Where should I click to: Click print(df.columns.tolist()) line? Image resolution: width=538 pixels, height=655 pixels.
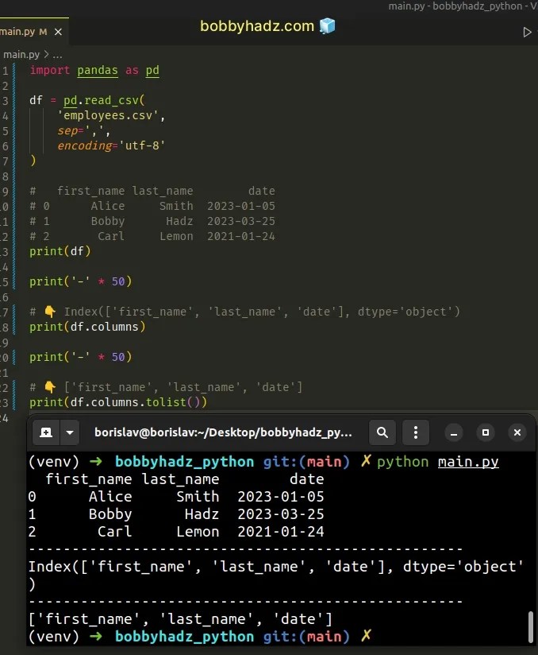click(x=118, y=402)
